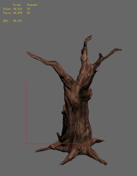Click the frame rate value 95.071

tap(18, 21)
